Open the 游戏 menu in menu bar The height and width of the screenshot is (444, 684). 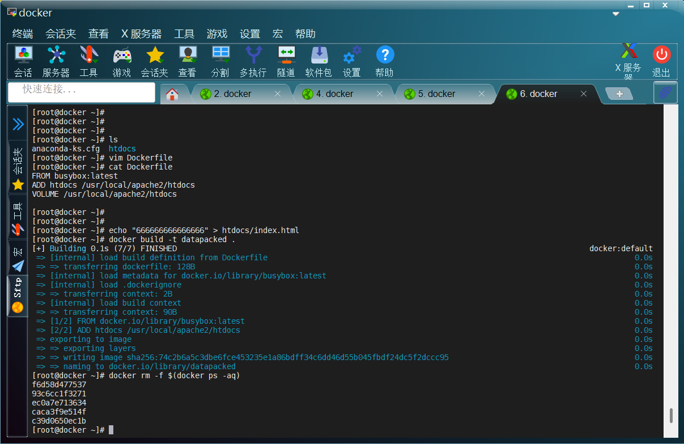[217, 34]
